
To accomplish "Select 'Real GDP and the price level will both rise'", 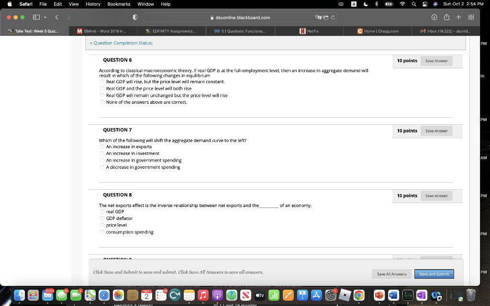I will click(102, 88).
